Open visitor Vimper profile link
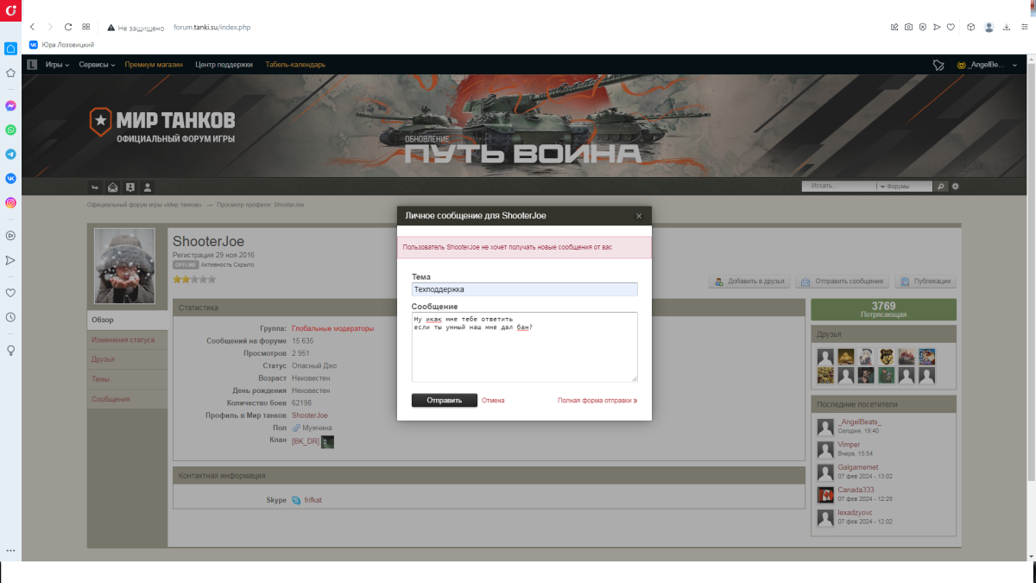Image resolution: width=1036 pixels, height=583 pixels. point(850,445)
